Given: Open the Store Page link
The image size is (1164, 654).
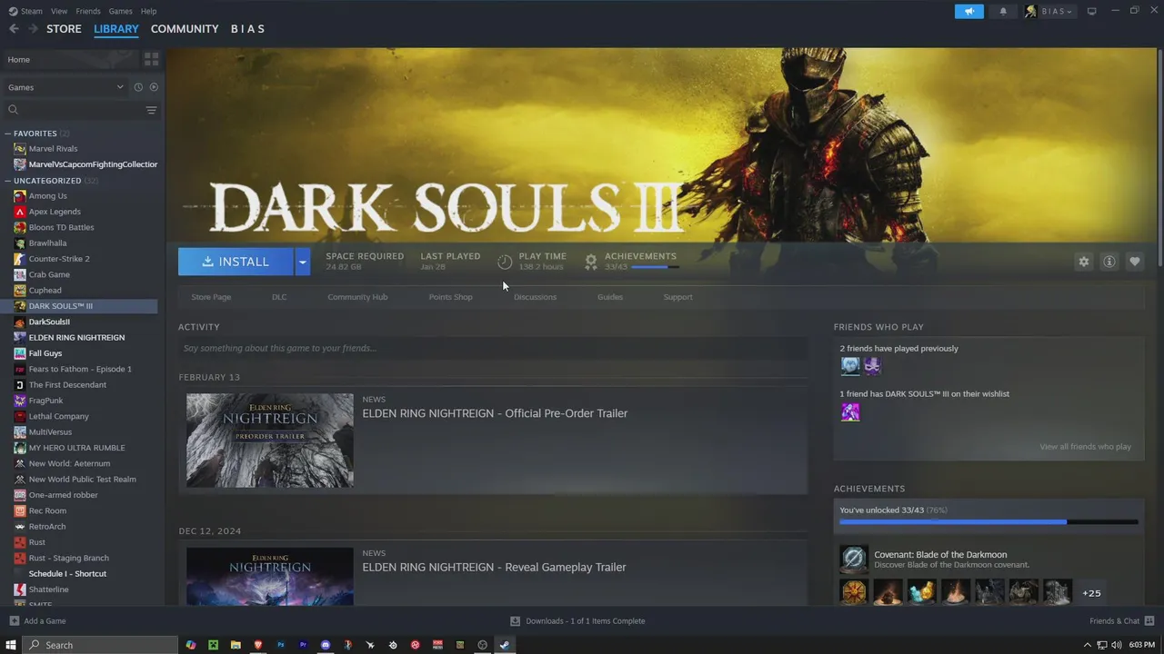Looking at the screenshot, I should click(x=211, y=297).
